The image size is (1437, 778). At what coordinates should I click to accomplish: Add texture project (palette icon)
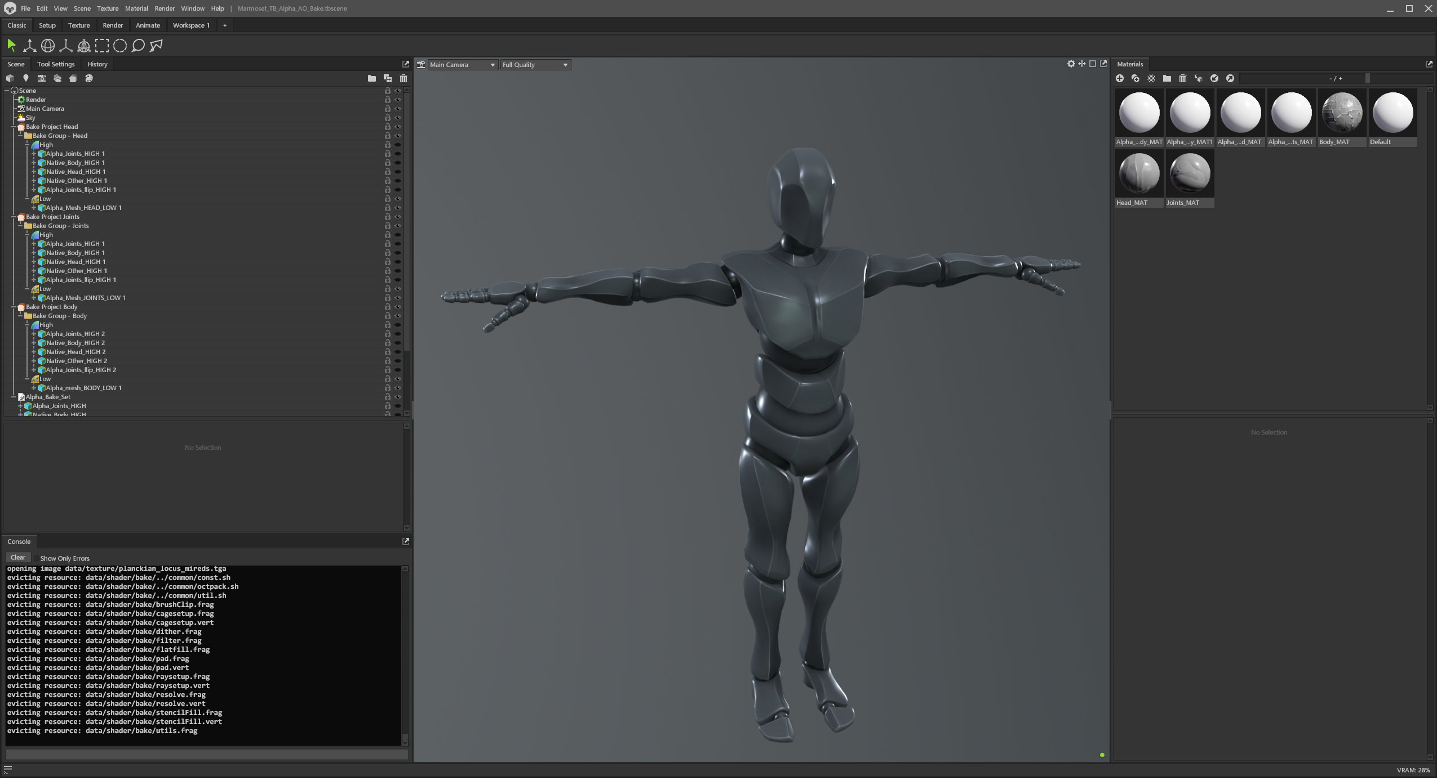[88, 78]
